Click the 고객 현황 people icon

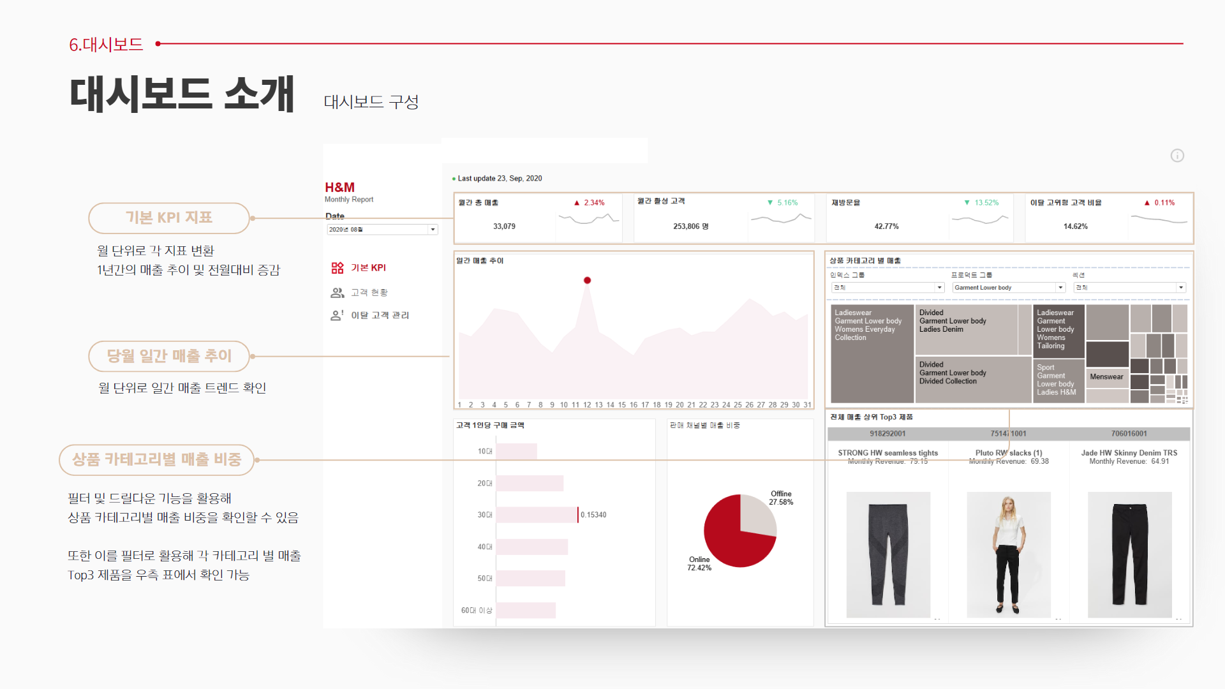337,293
